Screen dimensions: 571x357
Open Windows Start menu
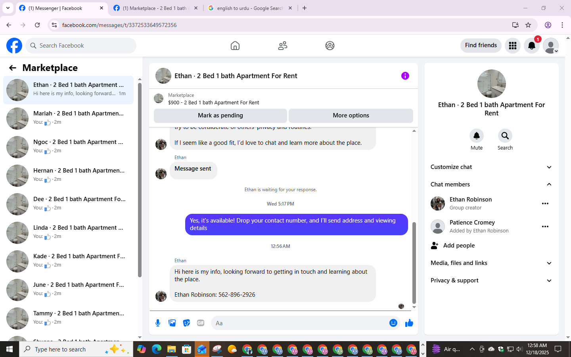tap(10, 349)
